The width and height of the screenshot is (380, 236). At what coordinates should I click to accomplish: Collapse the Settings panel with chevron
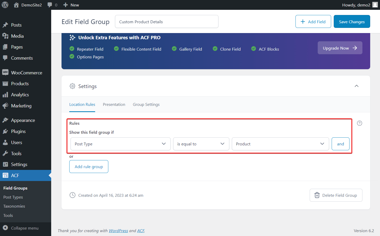(356, 86)
